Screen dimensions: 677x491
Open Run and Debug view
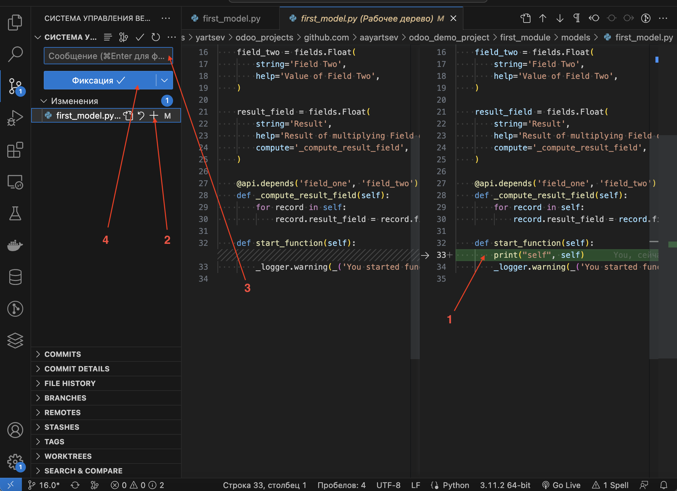[x=15, y=118]
